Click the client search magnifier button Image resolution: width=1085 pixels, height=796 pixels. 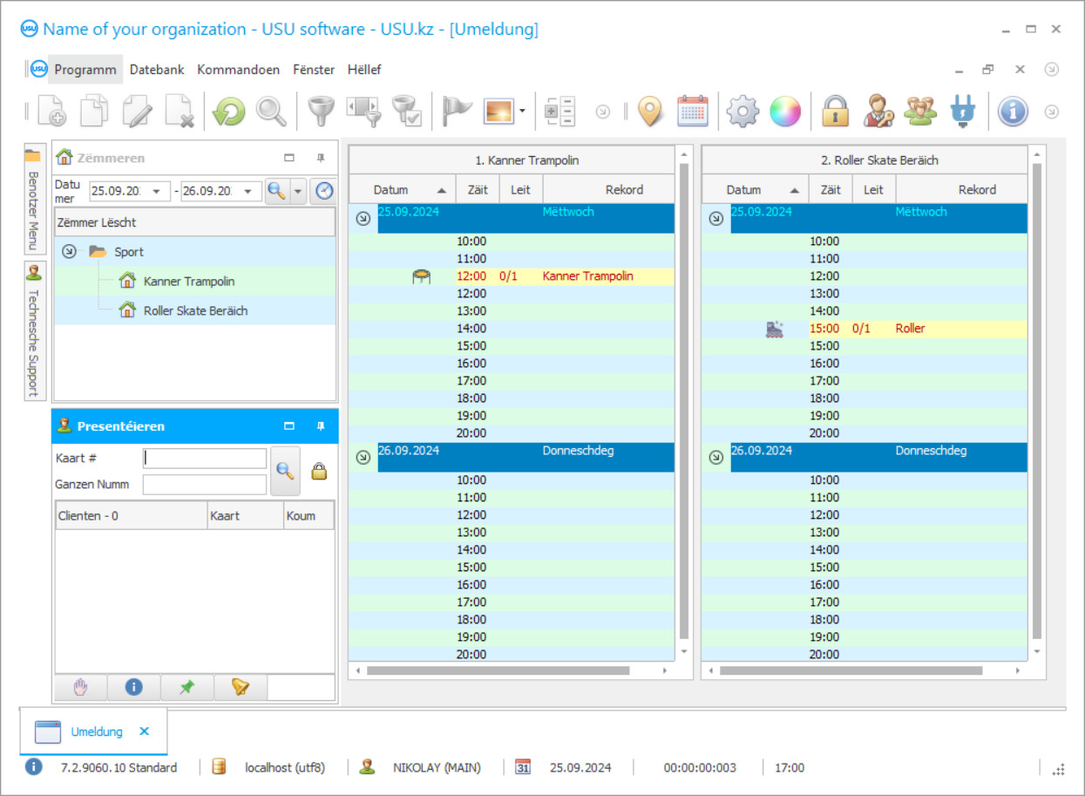pos(285,471)
